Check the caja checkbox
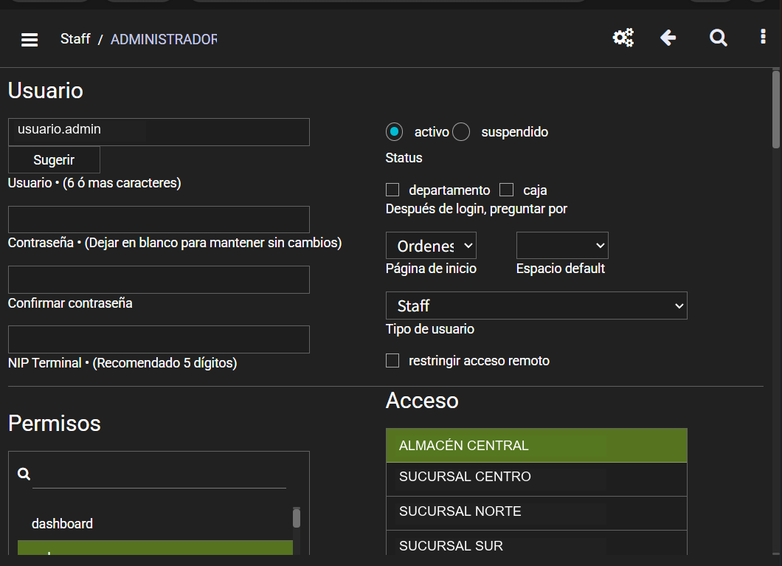 tap(506, 190)
